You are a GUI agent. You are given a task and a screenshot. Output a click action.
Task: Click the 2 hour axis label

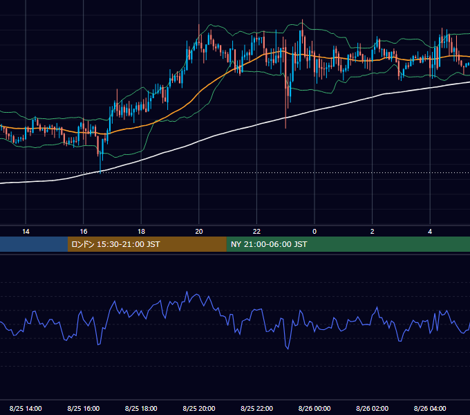click(x=373, y=232)
